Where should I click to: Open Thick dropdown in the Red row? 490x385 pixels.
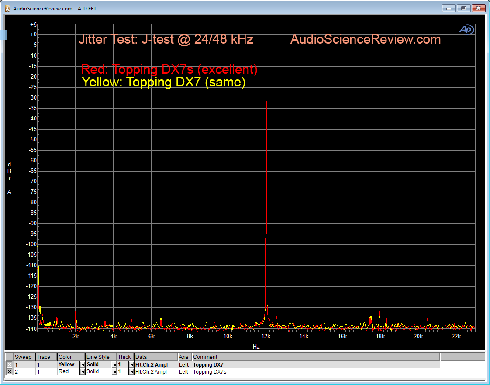pos(131,371)
